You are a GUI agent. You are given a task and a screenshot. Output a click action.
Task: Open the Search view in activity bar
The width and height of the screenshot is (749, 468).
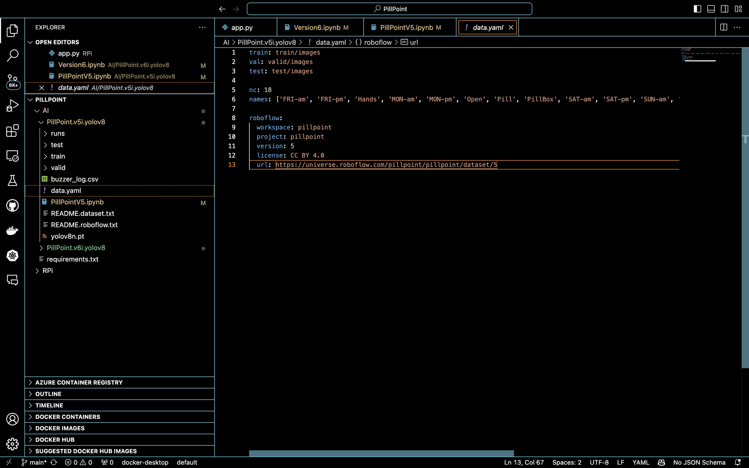coord(12,56)
